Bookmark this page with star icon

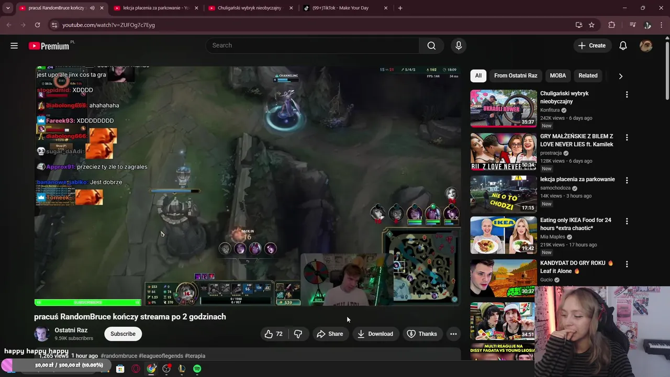[x=591, y=25]
